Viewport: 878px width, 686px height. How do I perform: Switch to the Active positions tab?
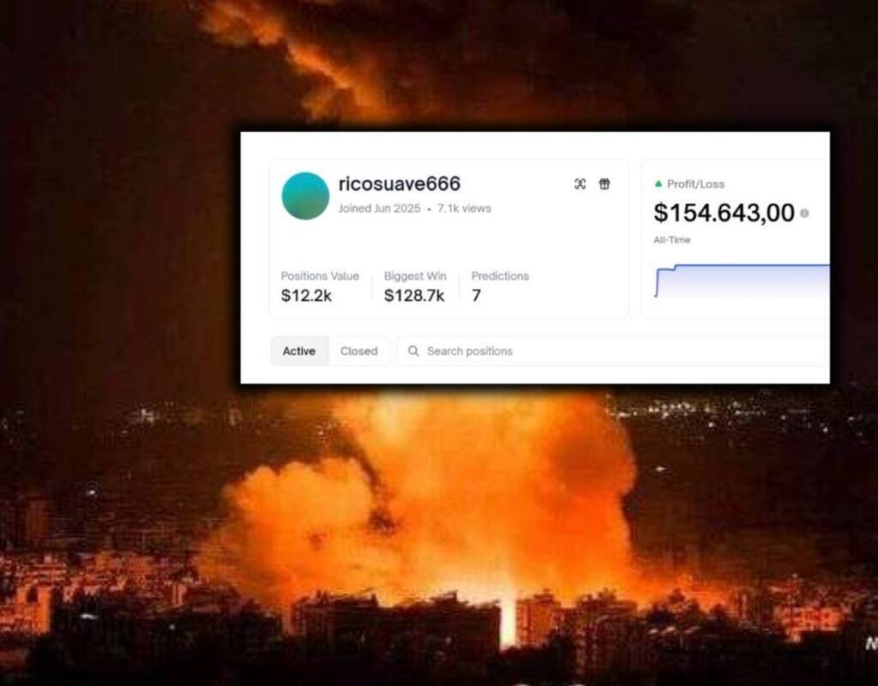[299, 351]
